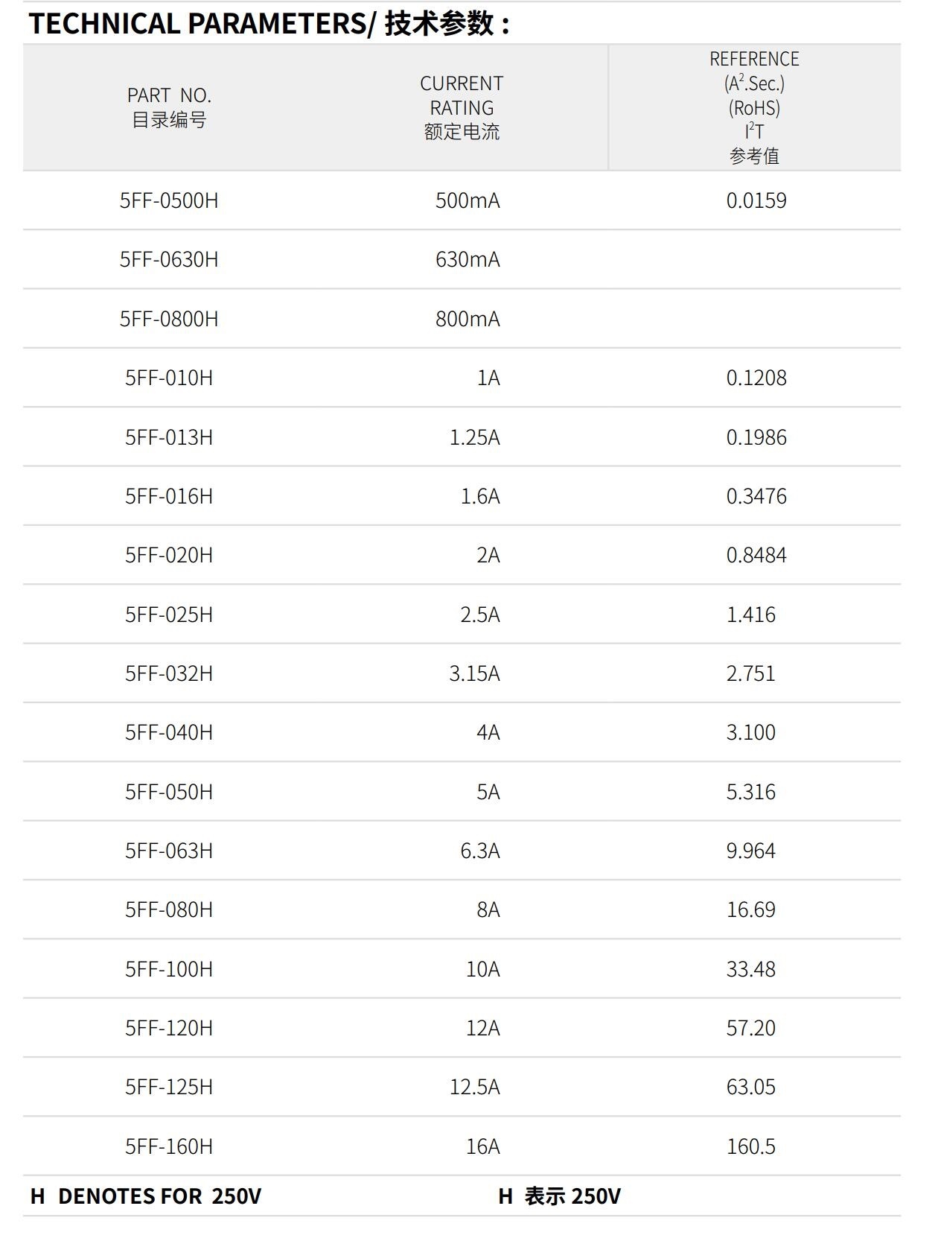Click the 0.1208 reference value
The image size is (938, 1238).
click(756, 378)
